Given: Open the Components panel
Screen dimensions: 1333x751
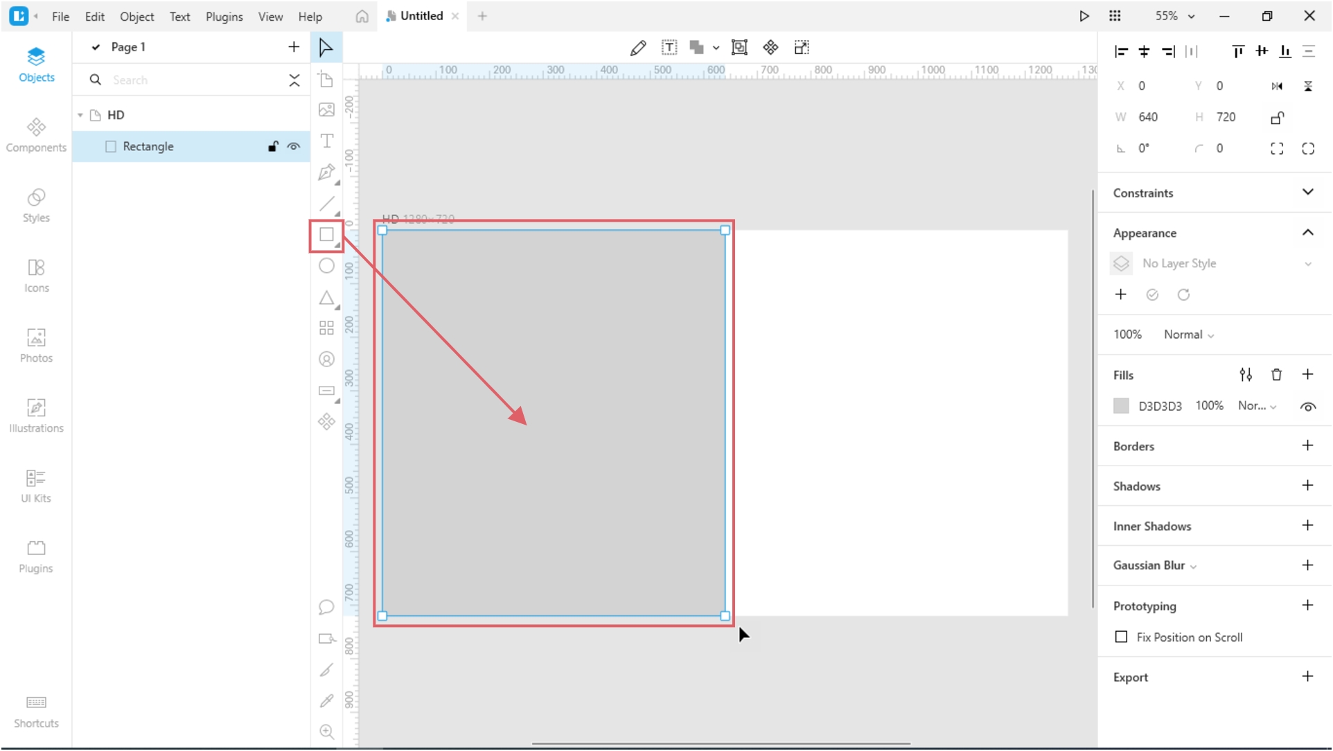Looking at the screenshot, I should click(36, 135).
